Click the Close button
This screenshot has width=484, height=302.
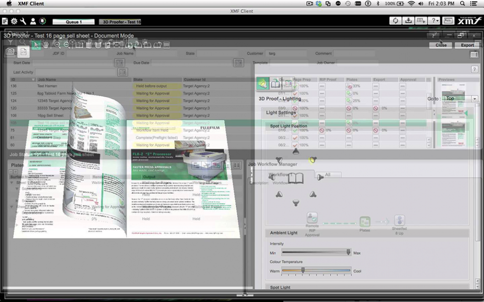tap(441, 45)
